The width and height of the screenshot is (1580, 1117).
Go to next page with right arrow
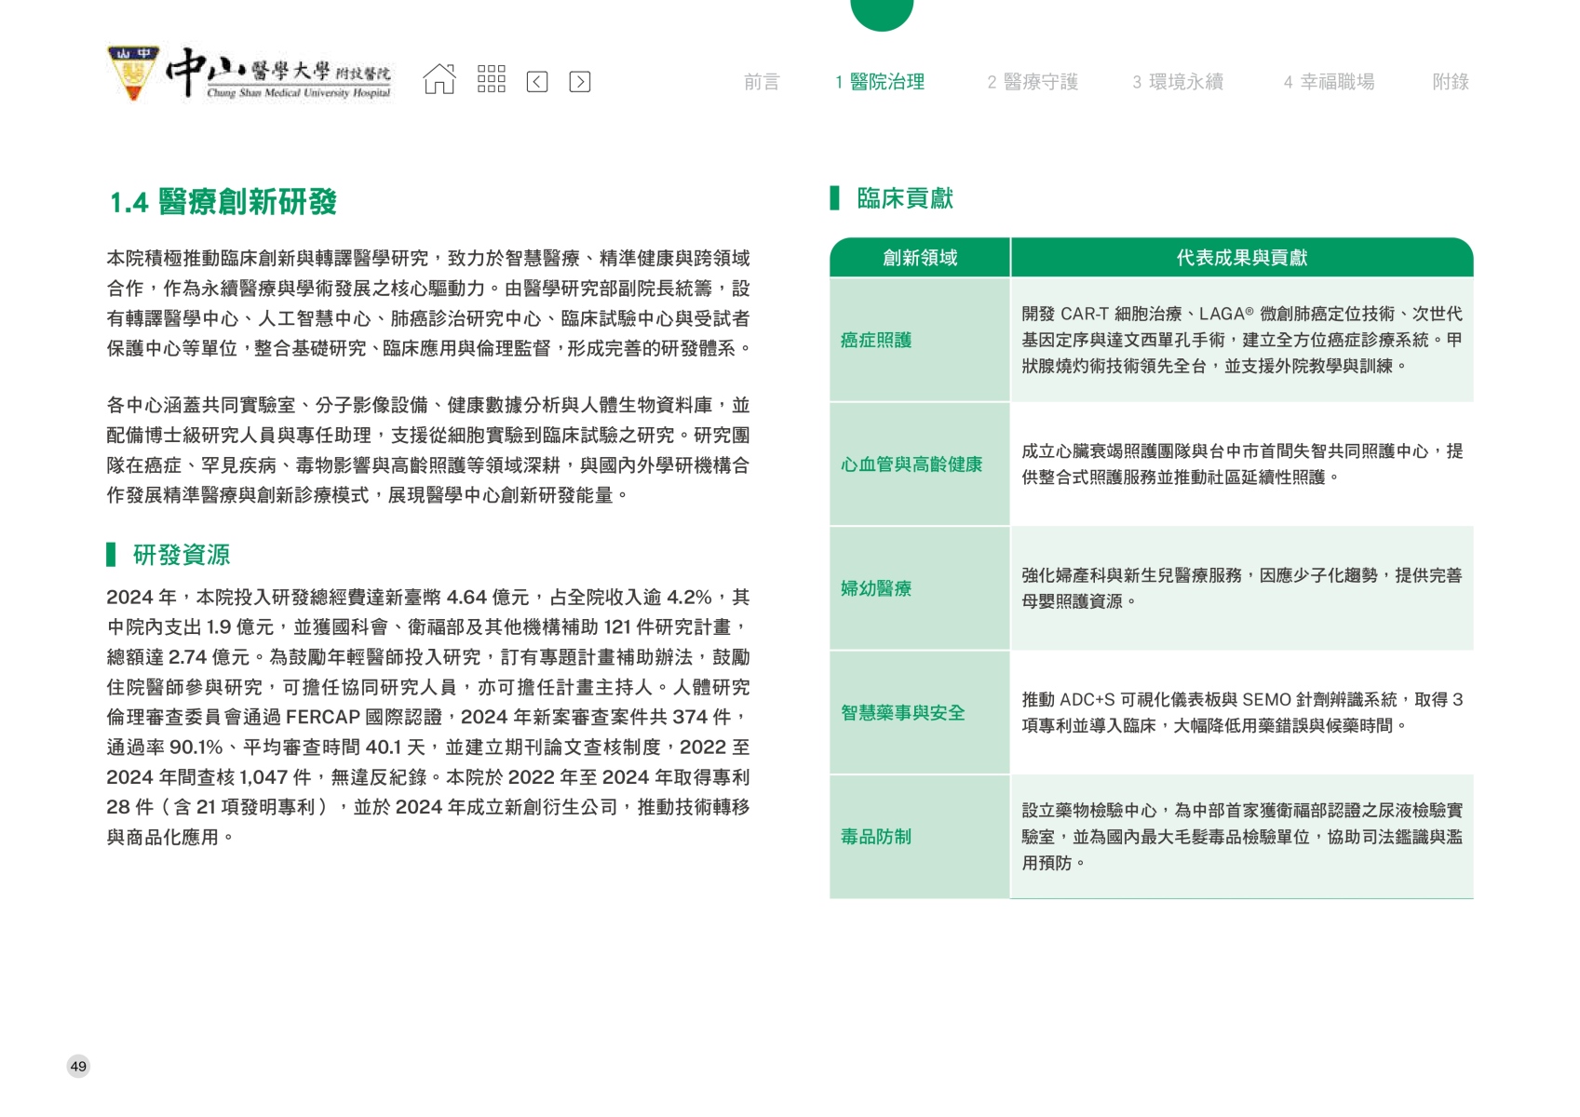(x=579, y=82)
